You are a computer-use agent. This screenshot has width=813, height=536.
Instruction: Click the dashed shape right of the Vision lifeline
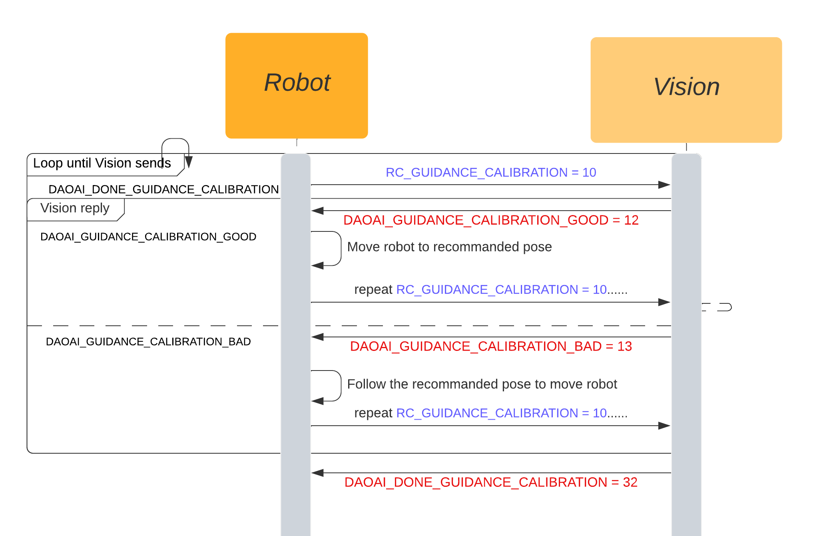(x=717, y=307)
